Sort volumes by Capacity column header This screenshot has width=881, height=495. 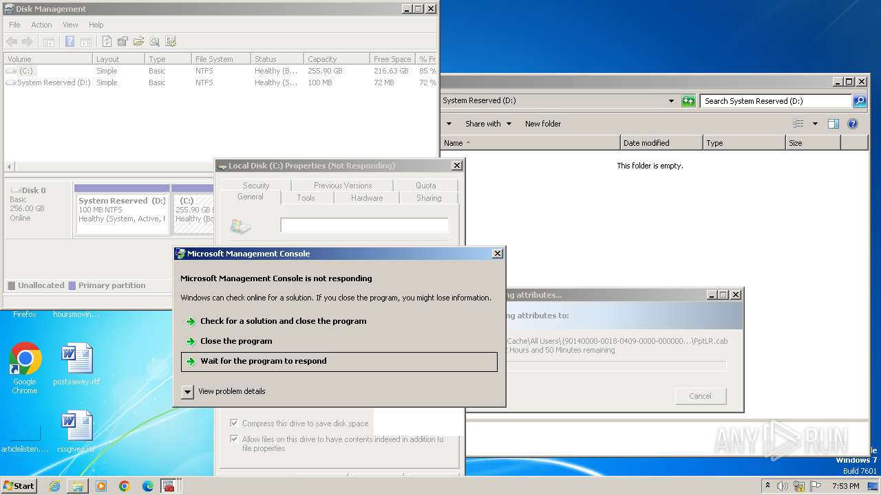335,59
